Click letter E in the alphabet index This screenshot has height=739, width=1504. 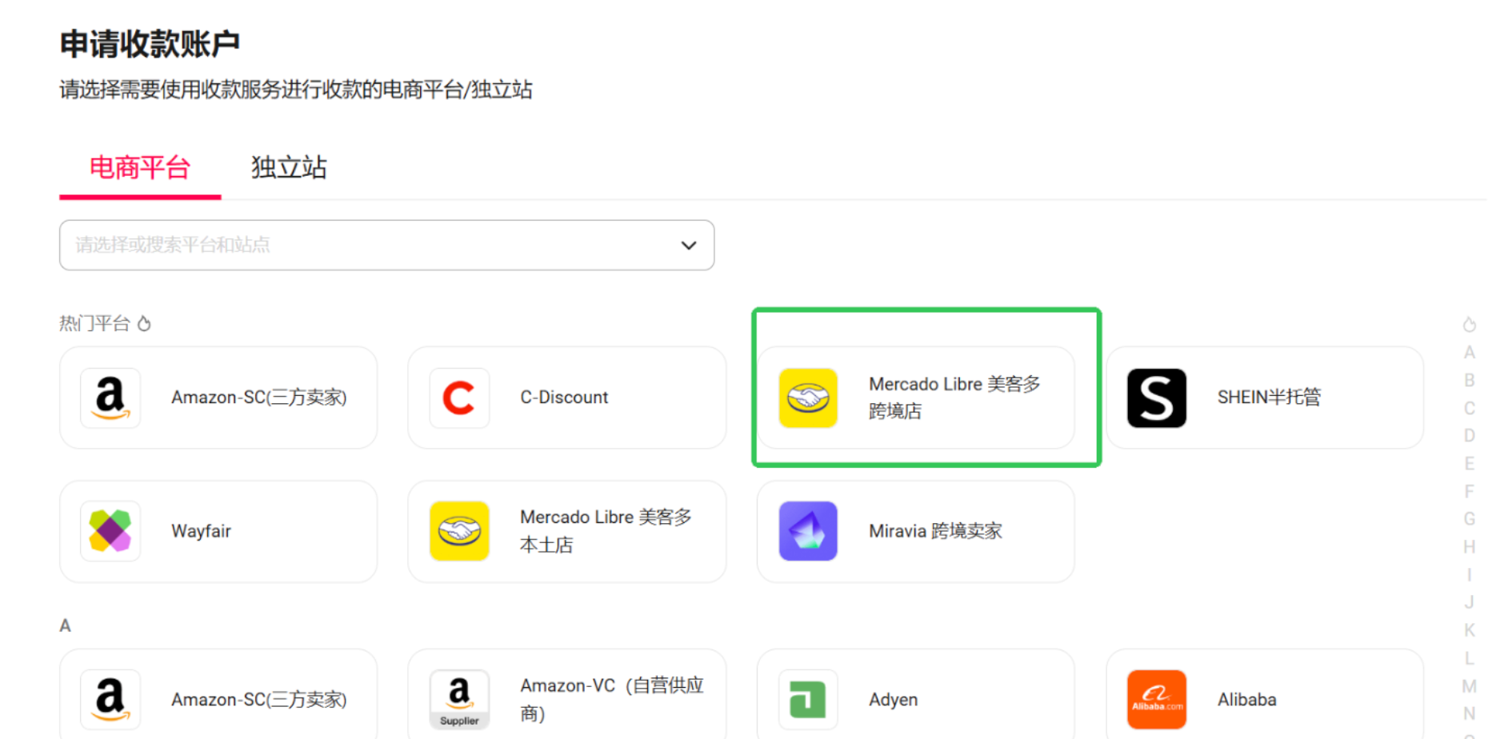click(1469, 464)
